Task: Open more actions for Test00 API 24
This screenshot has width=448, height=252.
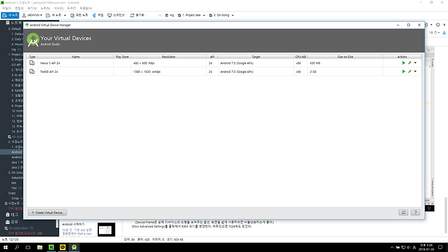Action: click(x=415, y=72)
